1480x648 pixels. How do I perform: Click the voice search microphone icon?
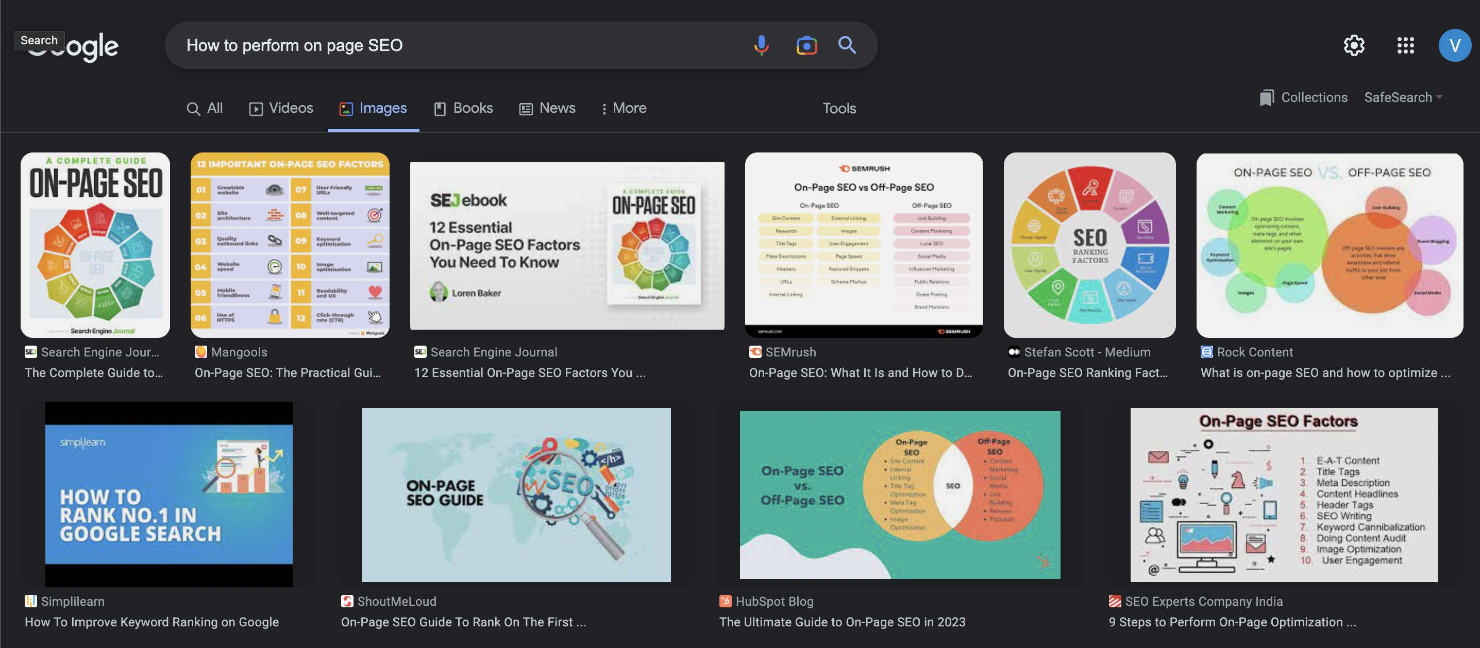point(761,45)
